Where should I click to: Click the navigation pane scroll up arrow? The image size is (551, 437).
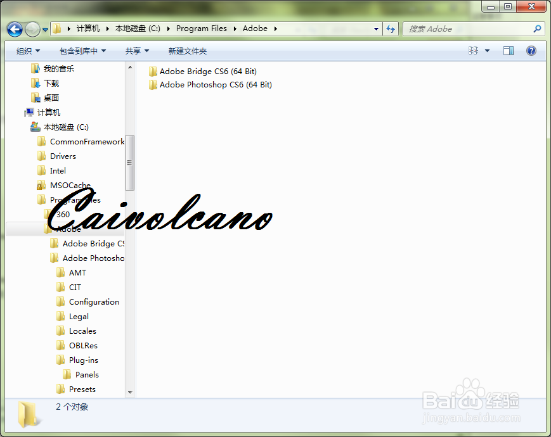tap(130, 67)
